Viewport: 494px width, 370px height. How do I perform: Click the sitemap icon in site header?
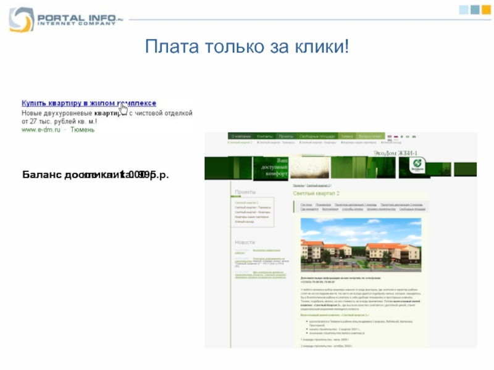pyautogui.click(x=414, y=136)
